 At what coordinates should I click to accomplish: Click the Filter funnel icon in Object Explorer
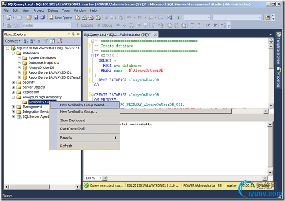pyautogui.click(x=46, y=41)
